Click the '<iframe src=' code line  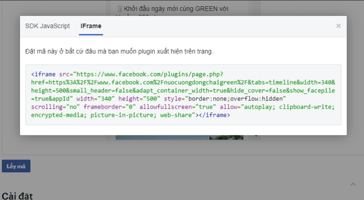127,74
